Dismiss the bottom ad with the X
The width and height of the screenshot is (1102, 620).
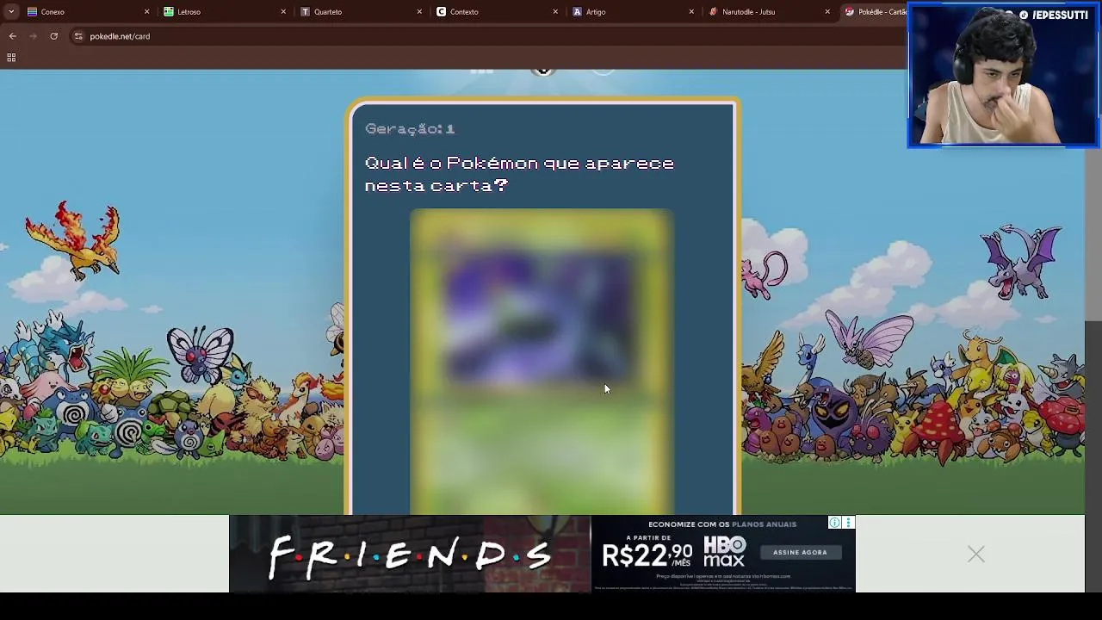(975, 555)
